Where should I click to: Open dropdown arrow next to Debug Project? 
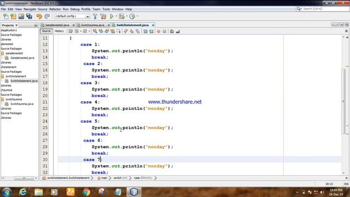pyautogui.click(x=127, y=16)
